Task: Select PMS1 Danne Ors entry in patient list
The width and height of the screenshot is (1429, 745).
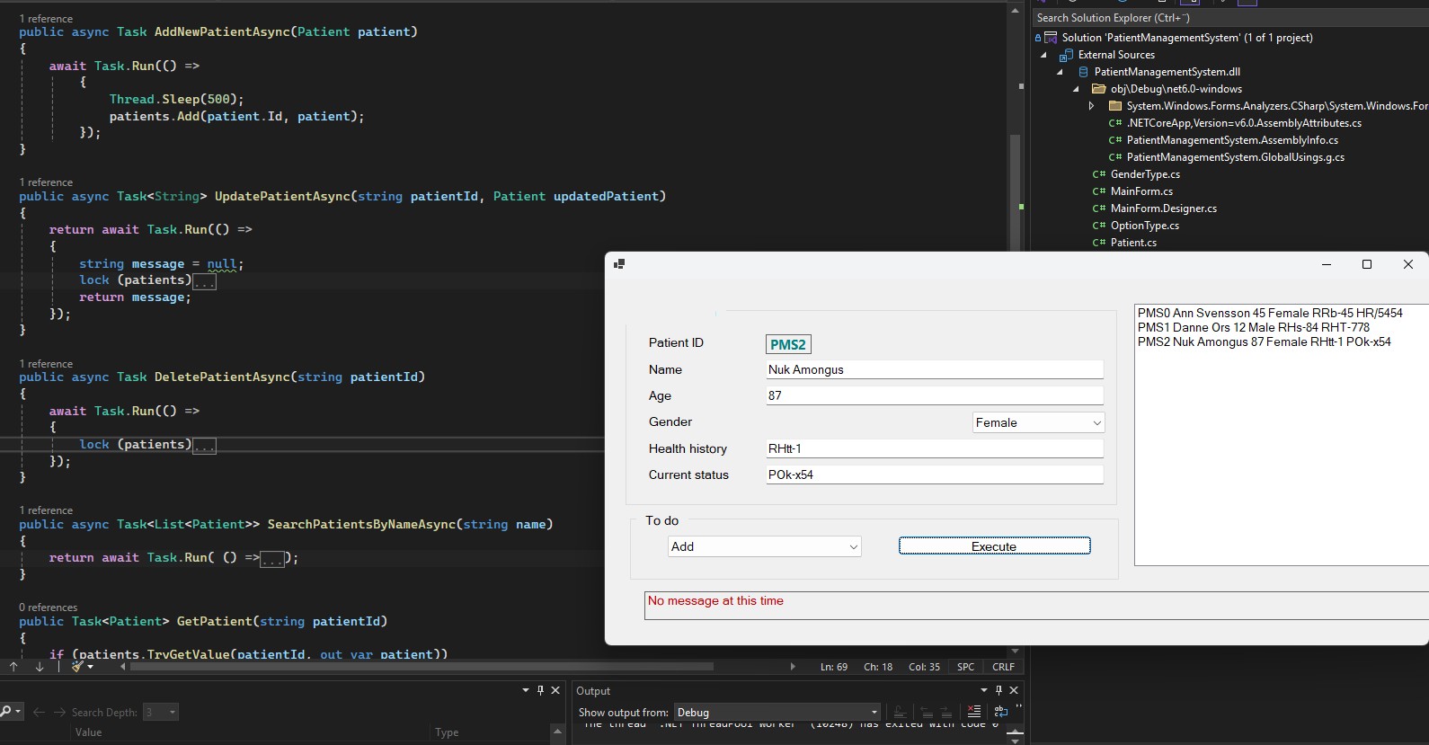Action: (x=1253, y=327)
